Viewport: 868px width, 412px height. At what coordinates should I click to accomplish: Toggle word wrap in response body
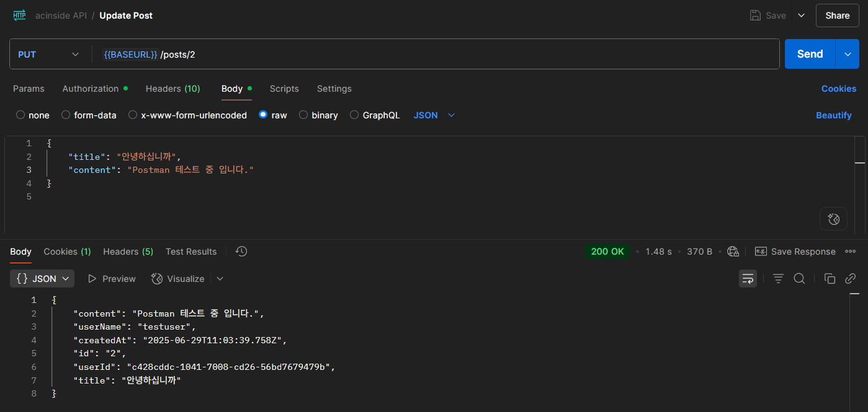coord(748,279)
